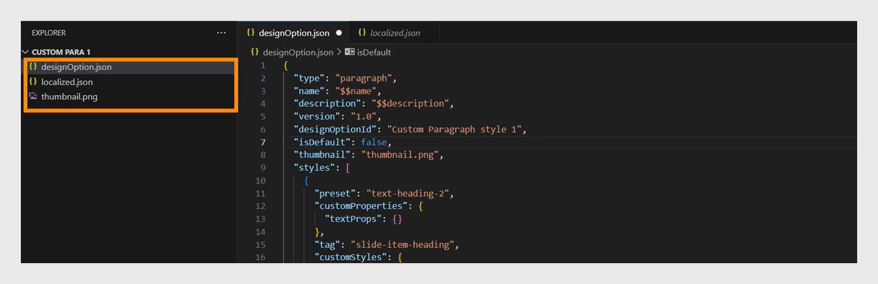Click the thumbnail.png image file icon
Viewport: 878px width, 284px height.
tap(33, 96)
